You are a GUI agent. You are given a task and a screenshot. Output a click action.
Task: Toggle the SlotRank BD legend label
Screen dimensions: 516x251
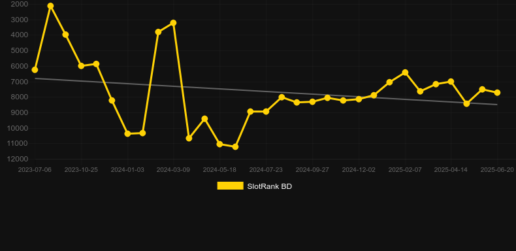[x=269, y=186]
